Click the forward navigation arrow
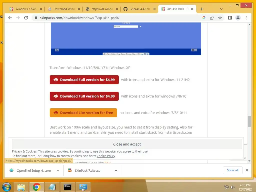The width and height of the screenshot is (256, 192). [x=18, y=18]
